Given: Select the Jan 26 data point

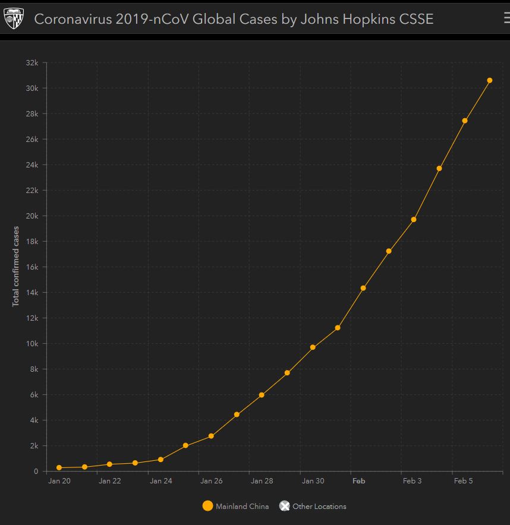Looking at the screenshot, I should [211, 436].
